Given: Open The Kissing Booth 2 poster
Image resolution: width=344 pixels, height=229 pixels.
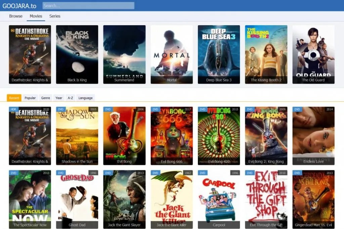Looking at the screenshot, I should (x=266, y=54).
